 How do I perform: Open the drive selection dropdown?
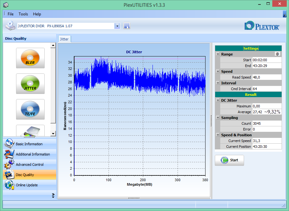pos(117,26)
